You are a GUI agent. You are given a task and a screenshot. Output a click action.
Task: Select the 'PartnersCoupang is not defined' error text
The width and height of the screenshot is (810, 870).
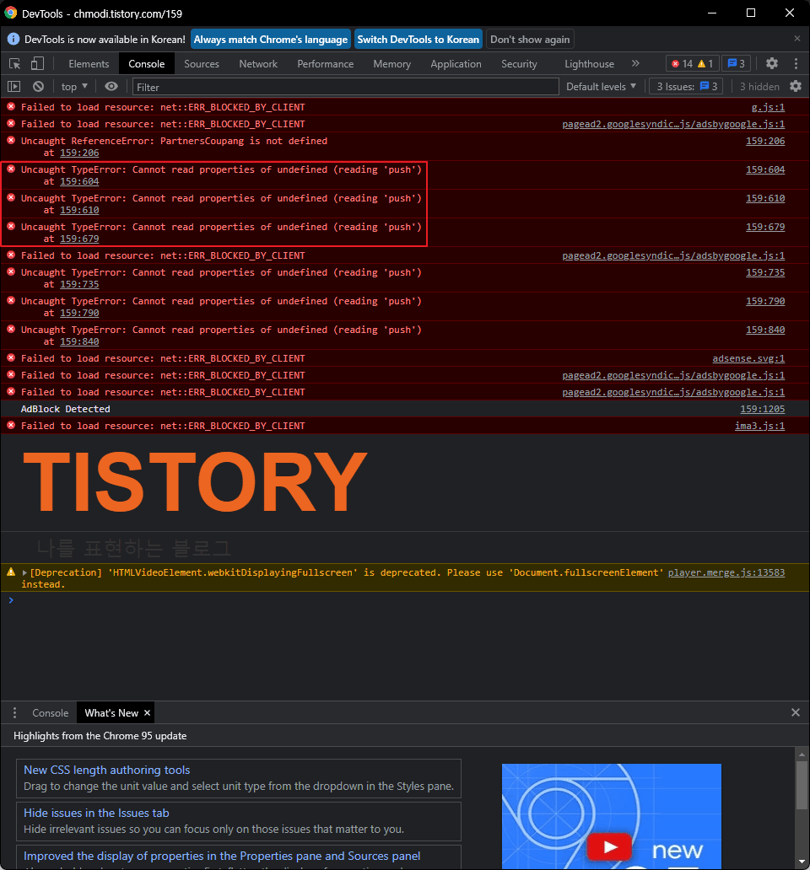(174, 141)
